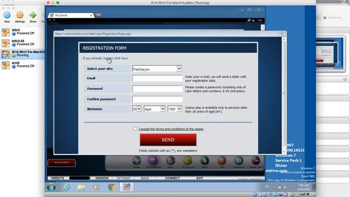Open the Windows Start orb
The width and height of the screenshot is (350, 197).
tap(51, 187)
